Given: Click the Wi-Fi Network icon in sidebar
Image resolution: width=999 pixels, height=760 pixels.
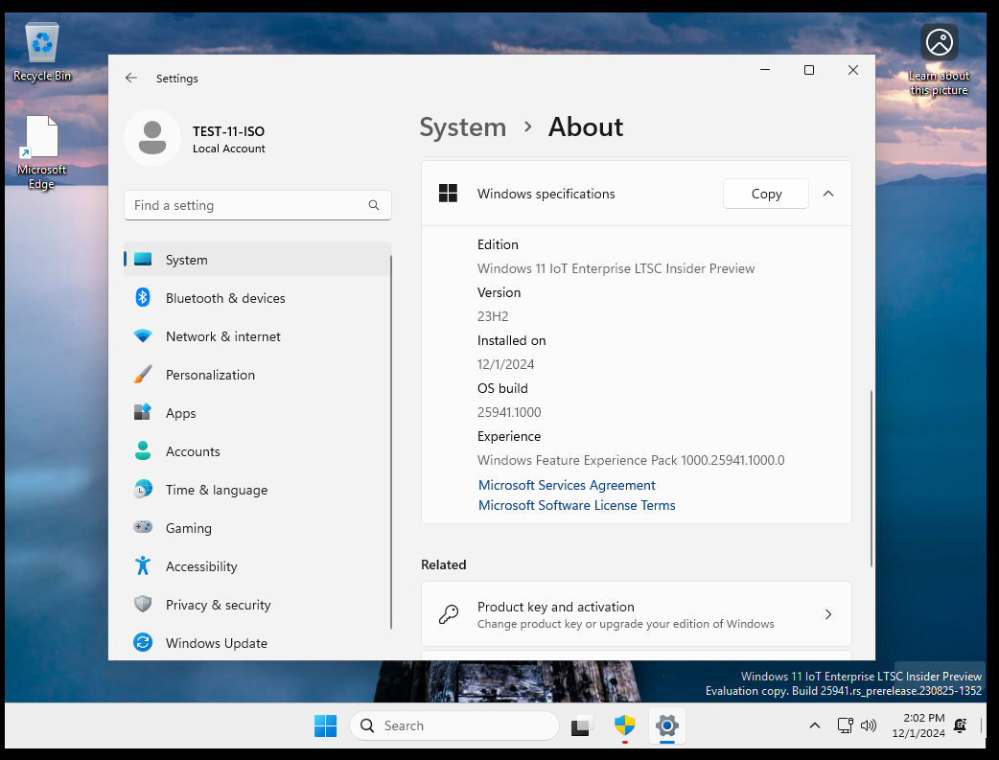Looking at the screenshot, I should pos(143,335).
